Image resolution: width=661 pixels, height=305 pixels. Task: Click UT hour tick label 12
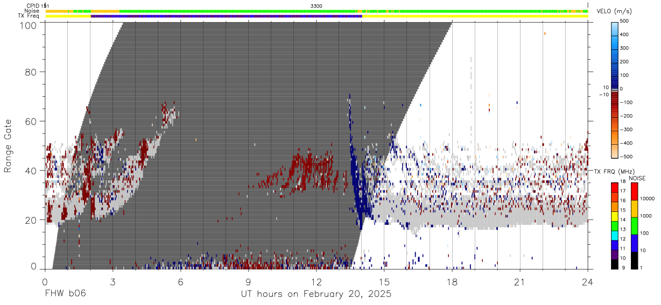[316, 282]
